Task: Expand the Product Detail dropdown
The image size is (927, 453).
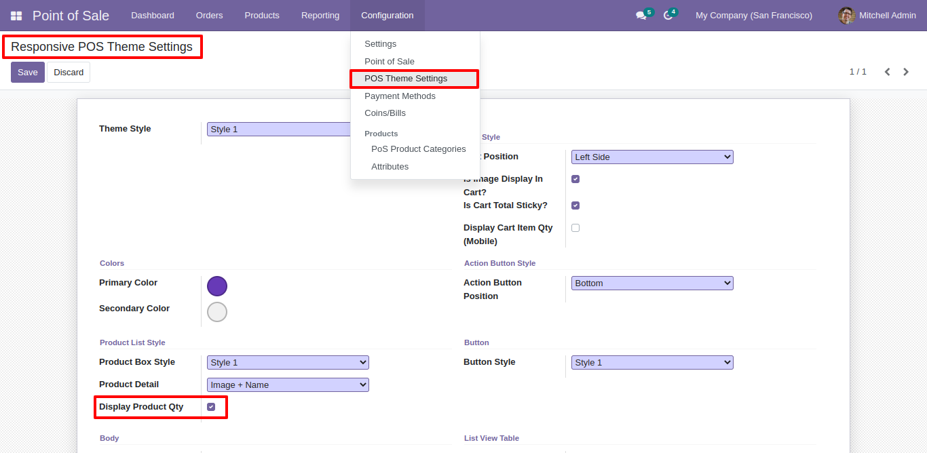Action: click(x=288, y=385)
